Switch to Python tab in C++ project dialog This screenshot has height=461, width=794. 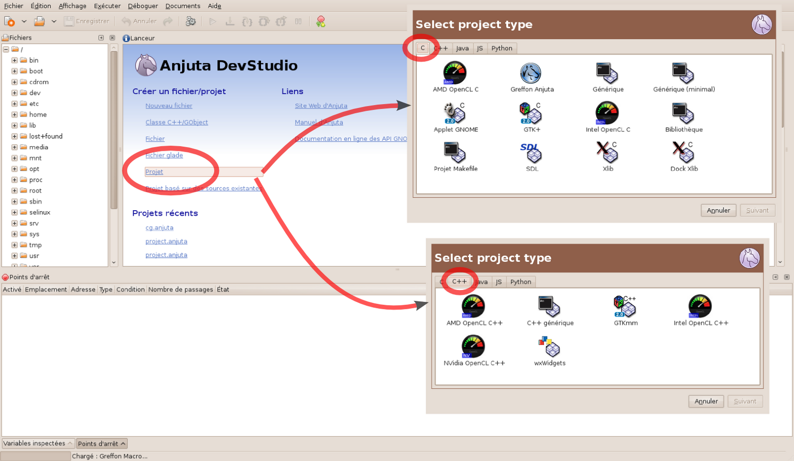click(521, 282)
